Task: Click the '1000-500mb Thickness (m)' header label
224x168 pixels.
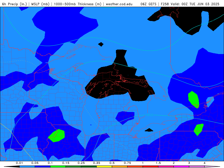Action: pyautogui.click(x=78, y=4)
